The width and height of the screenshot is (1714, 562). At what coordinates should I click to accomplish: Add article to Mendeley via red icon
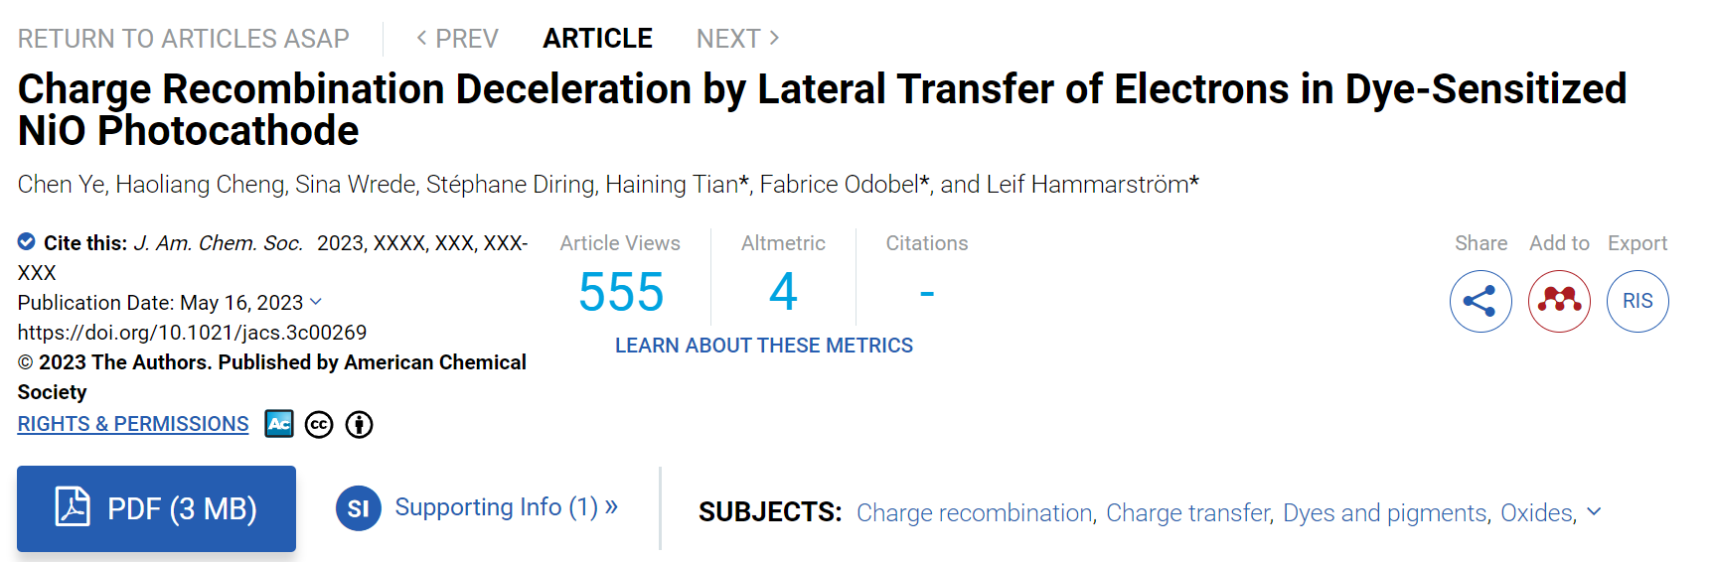1559,301
